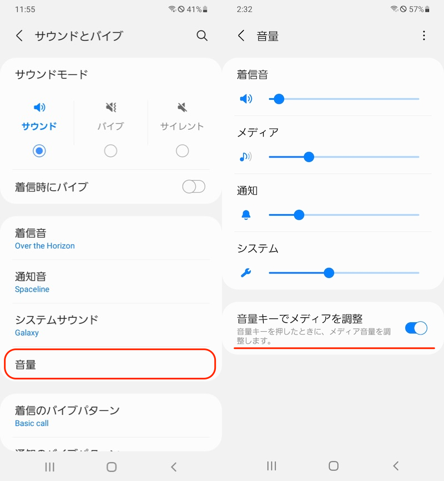444x481 pixels.
Task: Go back from 音量 screen
Action: pos(241,36)
